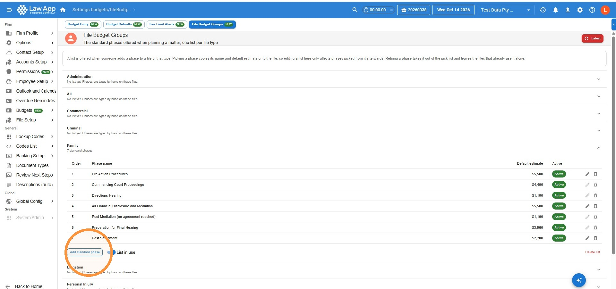
Task: Open Lookup Codes in the sidebar
Action: coord(30,137)
